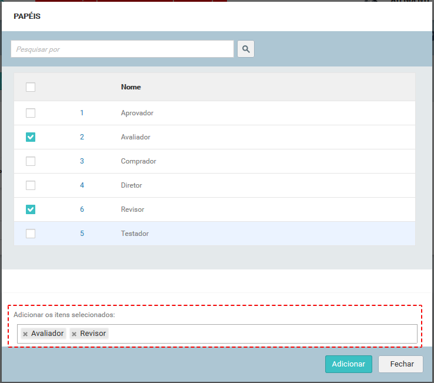Check the Testador row checkbox
The height and width of the screenshot is (383, 434).
coord(31,234)
